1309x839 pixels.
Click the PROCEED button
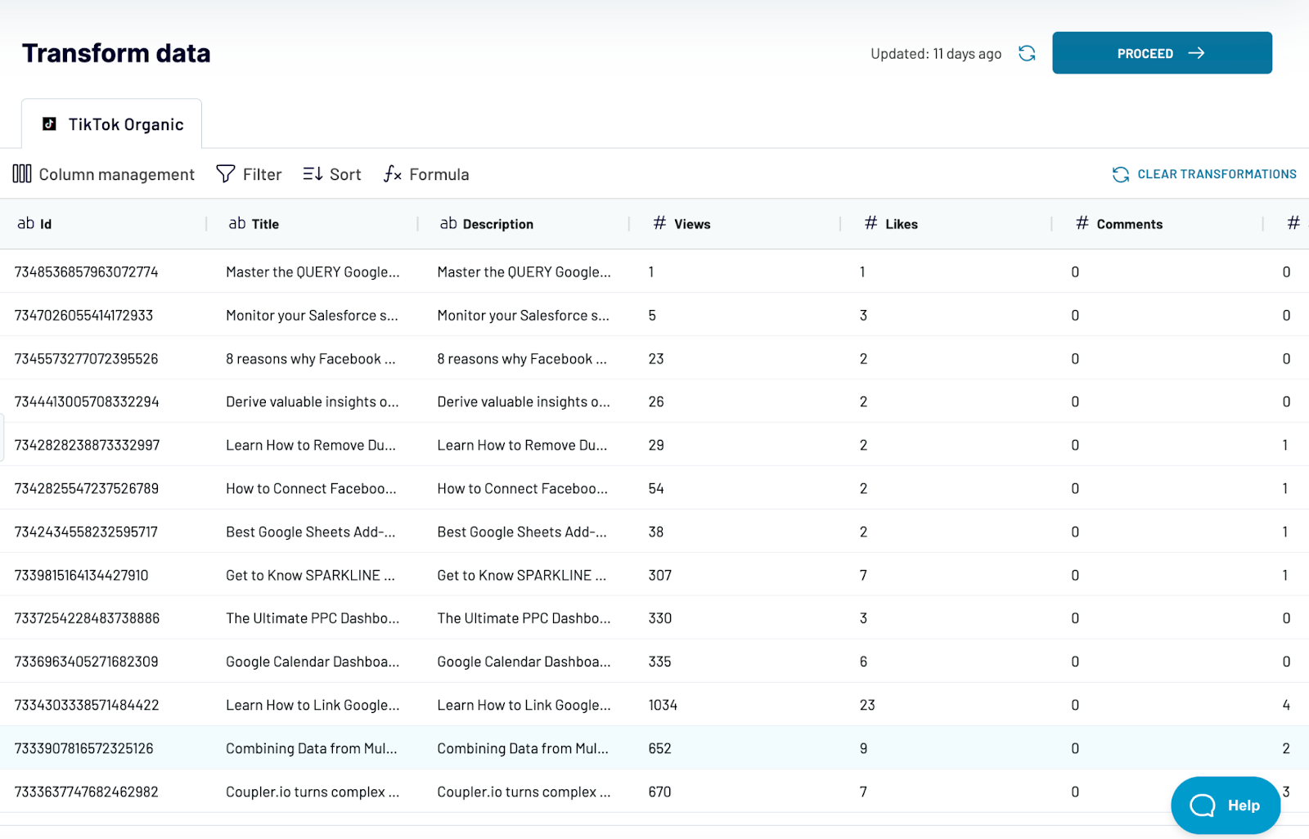(x=1162, y=53)
